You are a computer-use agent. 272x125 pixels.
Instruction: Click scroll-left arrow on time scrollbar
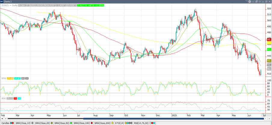6,119
